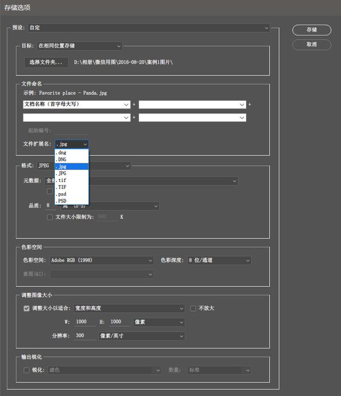Pick .PSD uppercase extension option
341x396 pixels.
pyautogui.click(x=71, y=201)
